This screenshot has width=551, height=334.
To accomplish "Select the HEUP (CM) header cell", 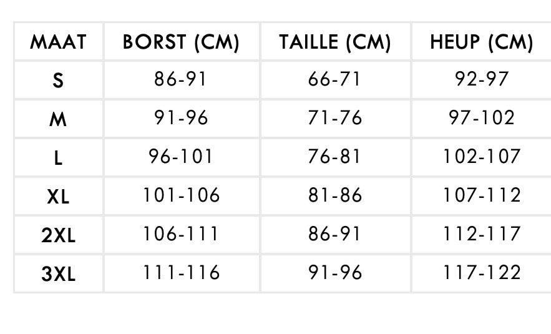I will tap(482, 42).
